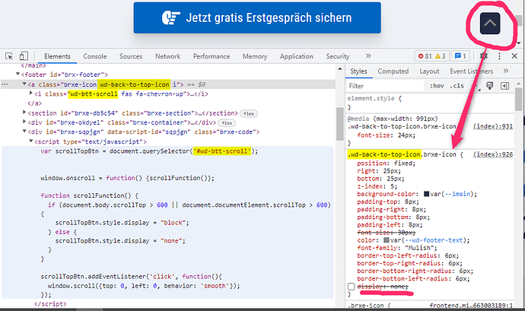Collapse the script text/javascript node
The width and height of the screenshot is (525, 311).
click(x=30, y=141)
